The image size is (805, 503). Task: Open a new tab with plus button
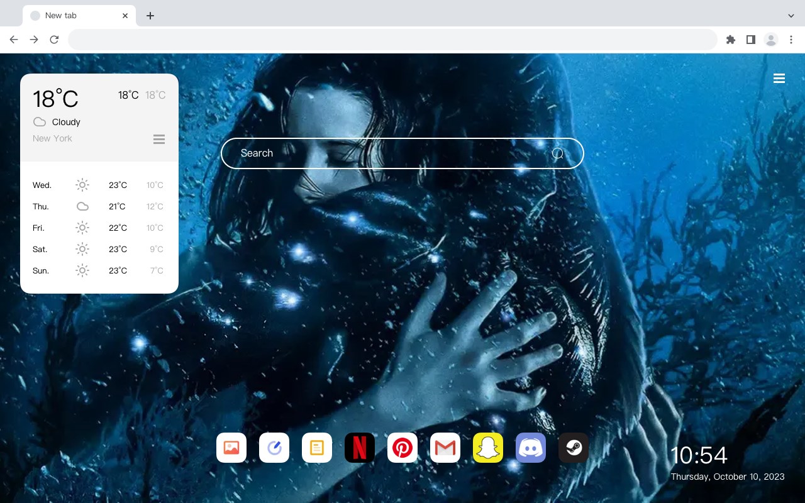tap(150, 16)
